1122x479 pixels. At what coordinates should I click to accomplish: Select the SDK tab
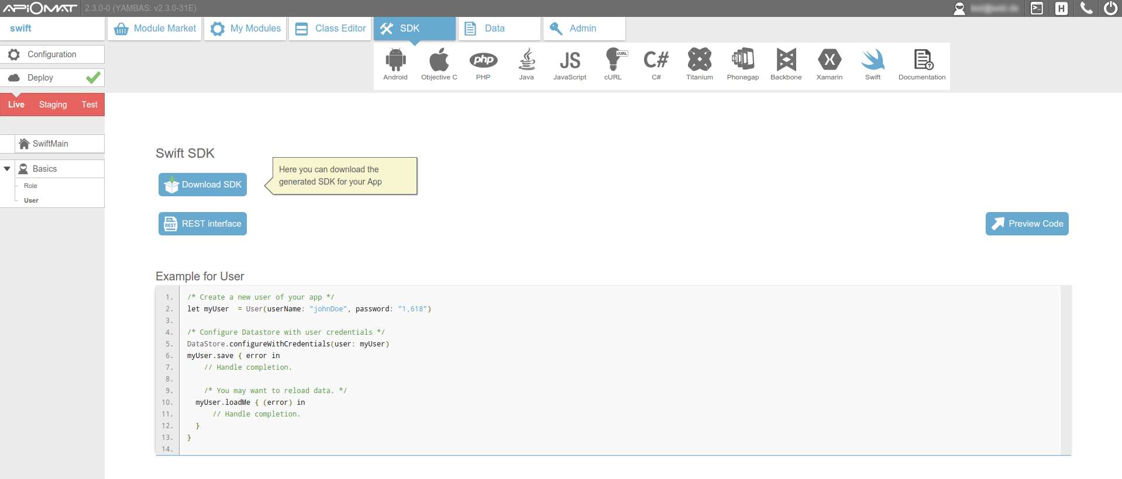(415, 29)
